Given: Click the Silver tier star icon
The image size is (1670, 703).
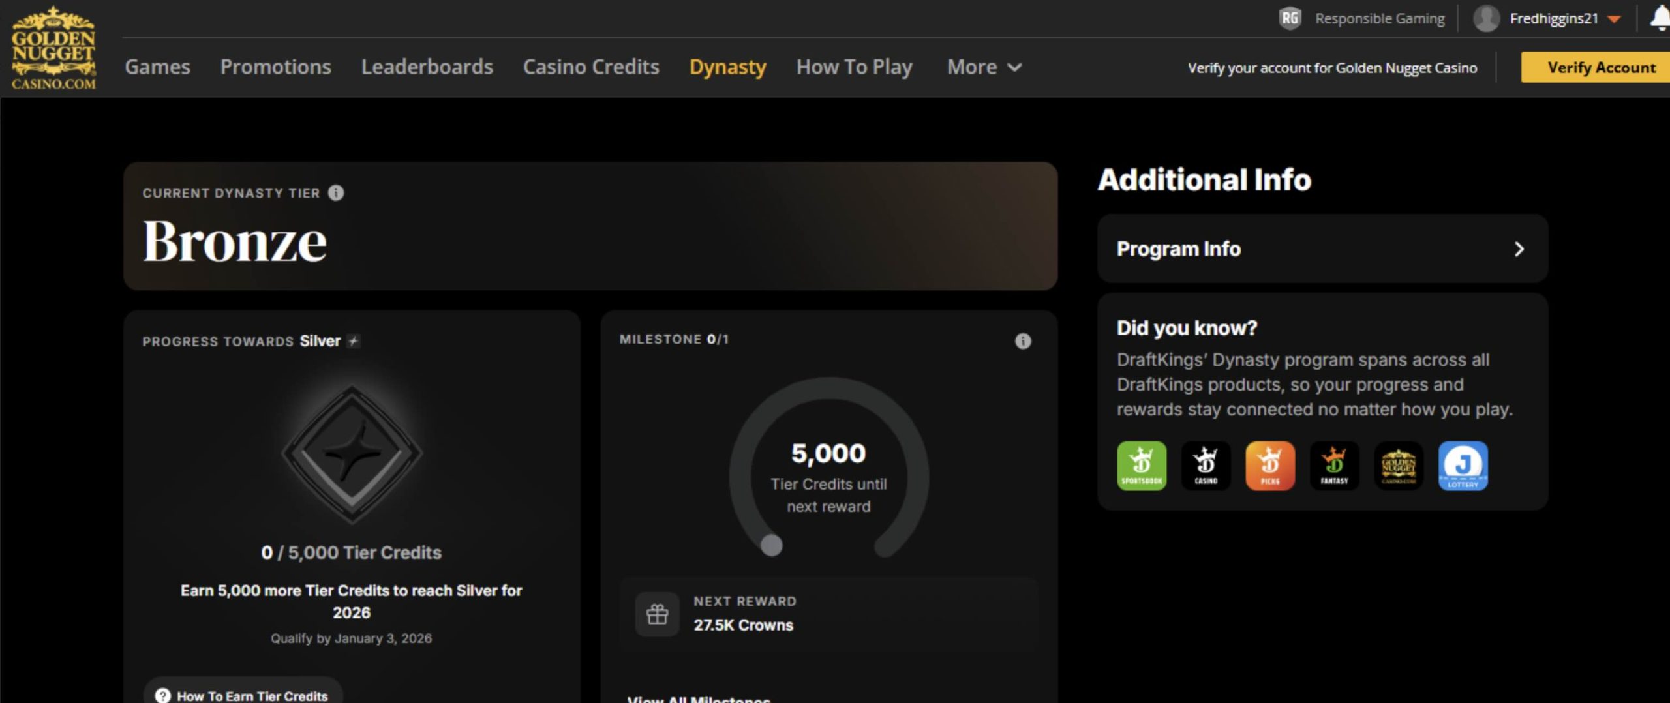Looking at the screenshot, I should 353,341.
